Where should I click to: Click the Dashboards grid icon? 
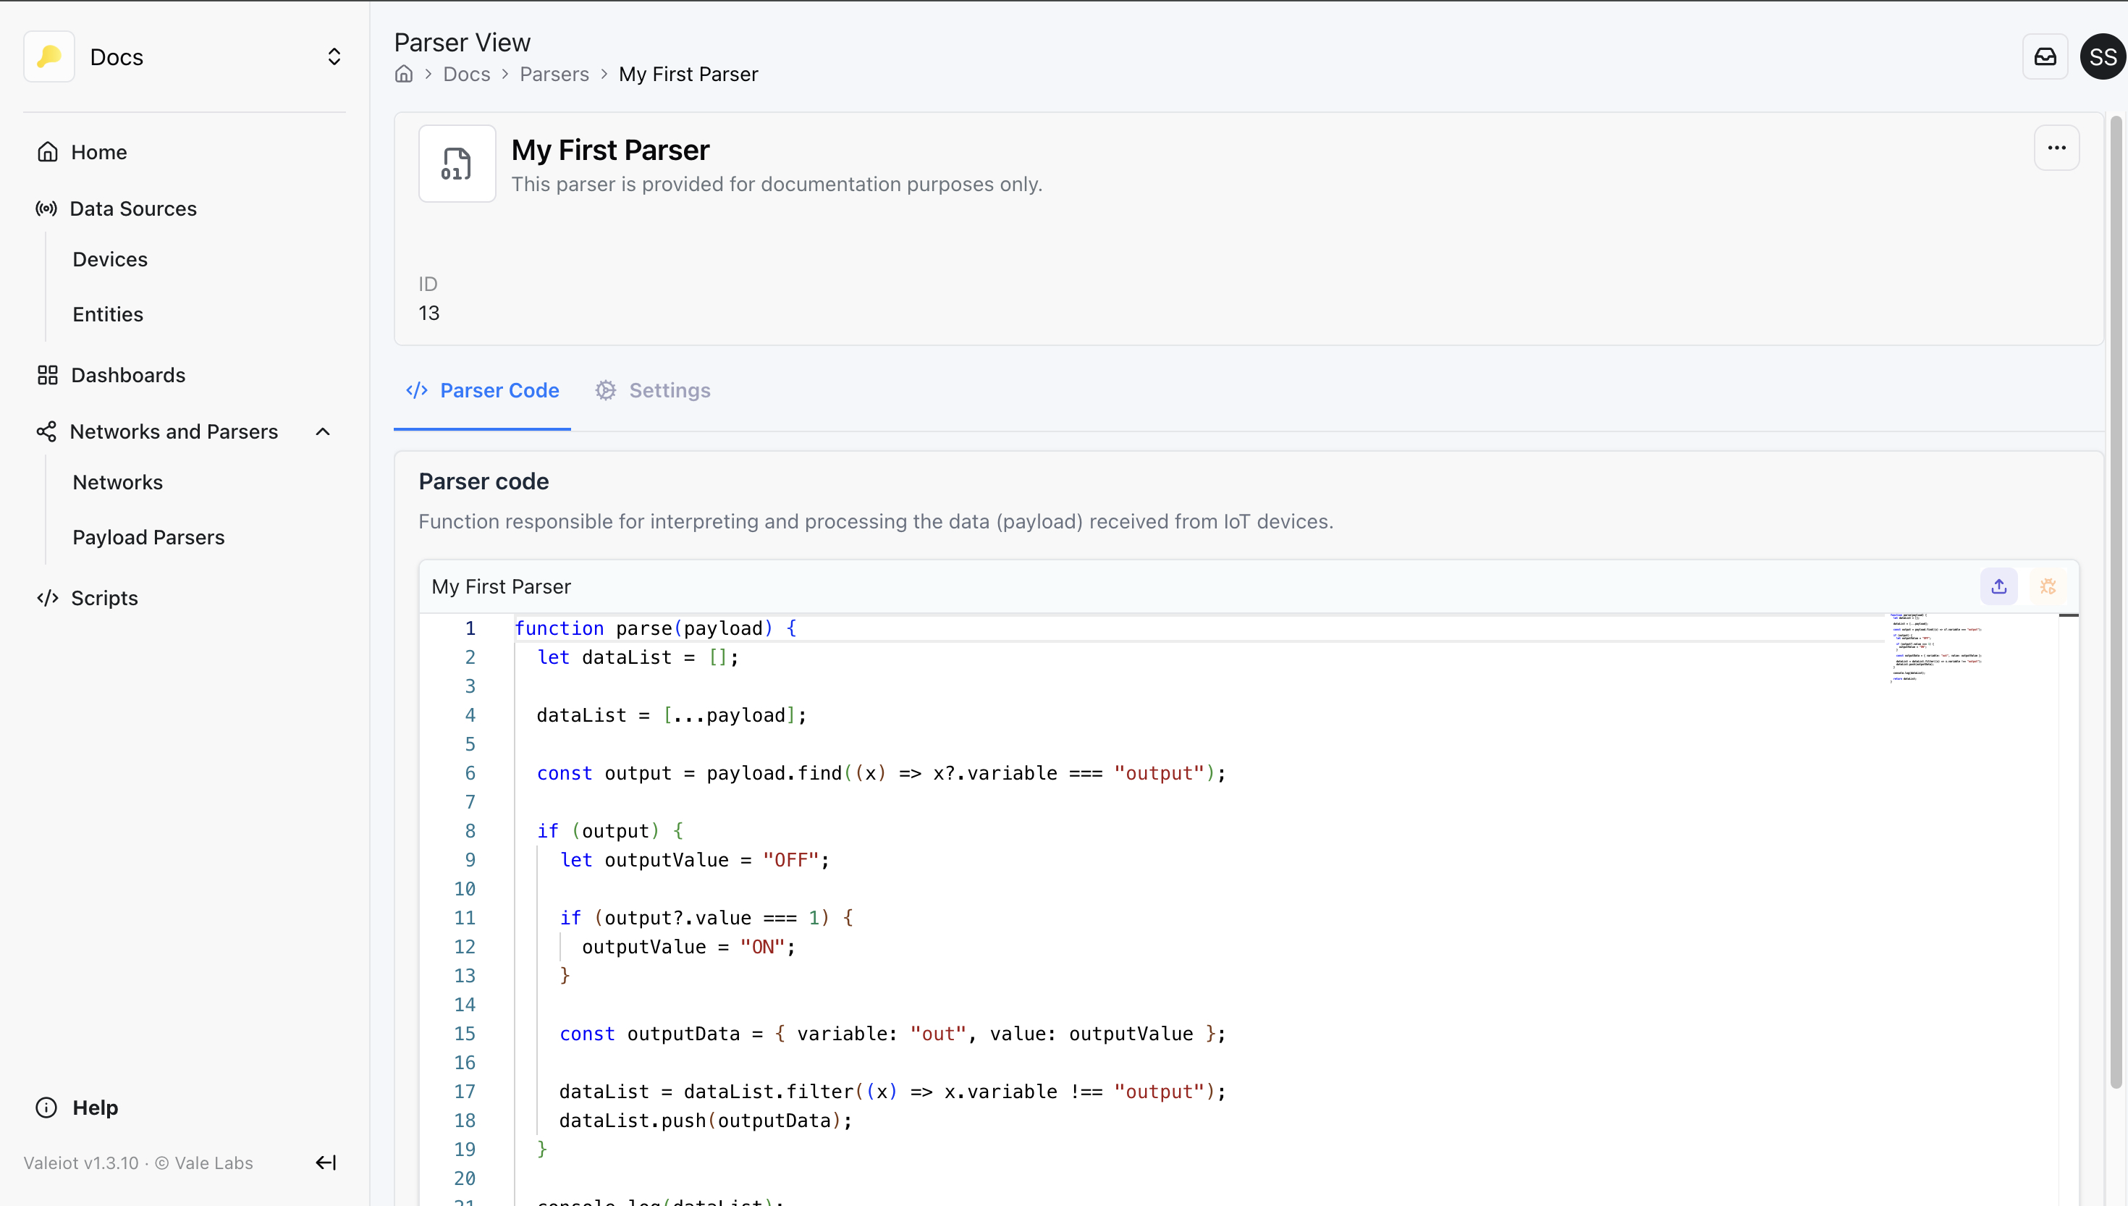click(47, 374)
